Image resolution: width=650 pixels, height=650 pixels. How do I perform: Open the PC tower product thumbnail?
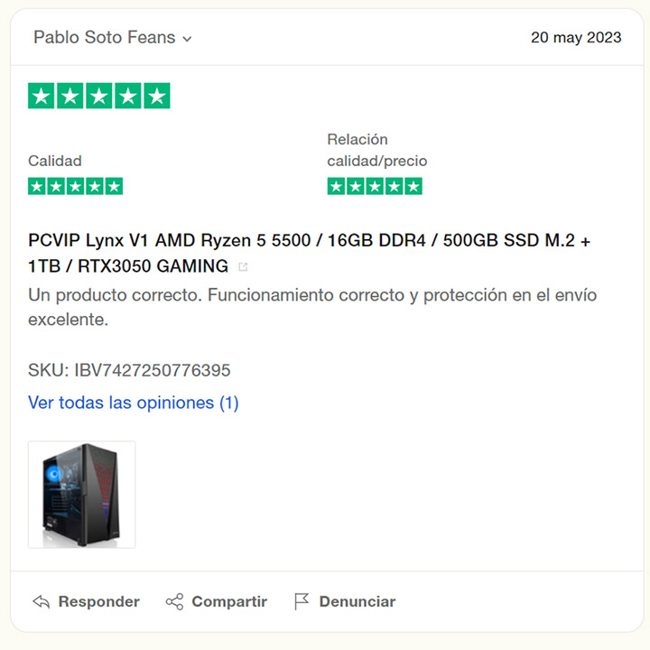tap(81, 495)
